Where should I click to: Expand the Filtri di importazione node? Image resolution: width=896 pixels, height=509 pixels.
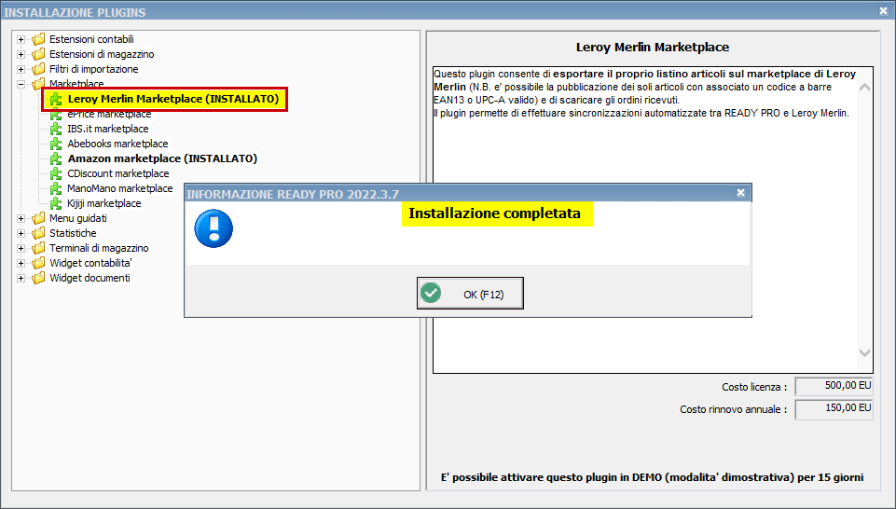tap(21, 69)
